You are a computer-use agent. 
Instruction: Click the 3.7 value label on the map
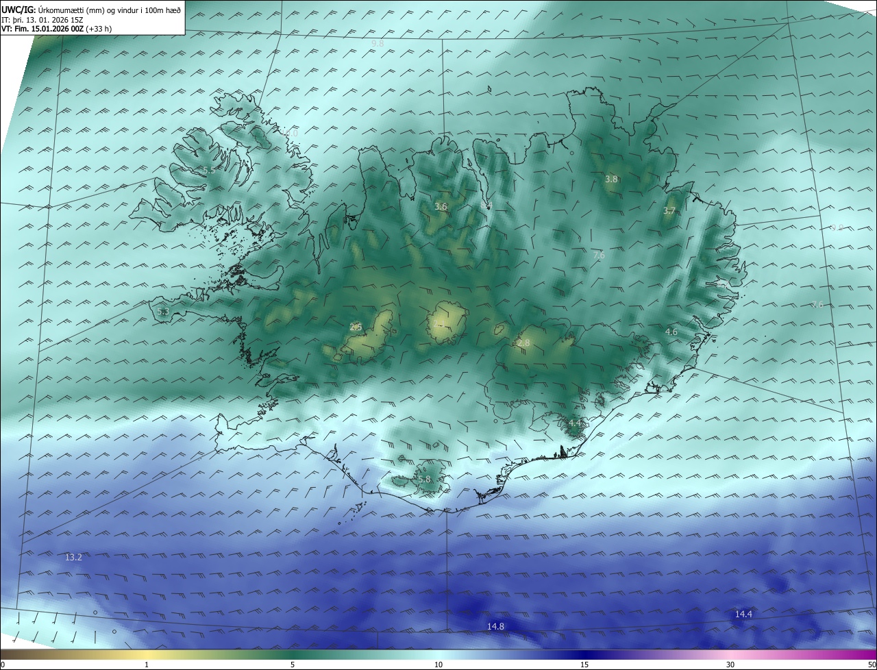[669, 211]
